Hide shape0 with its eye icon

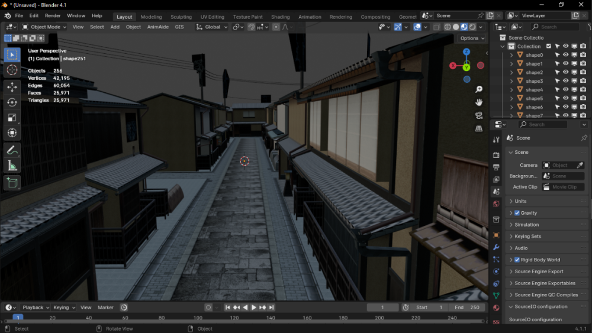pos(565,55)
